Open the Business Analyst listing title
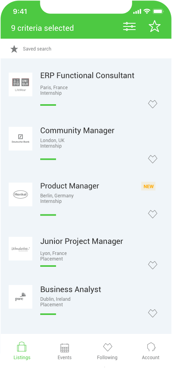The image size is (172, 371). click(x=71, y=289)
